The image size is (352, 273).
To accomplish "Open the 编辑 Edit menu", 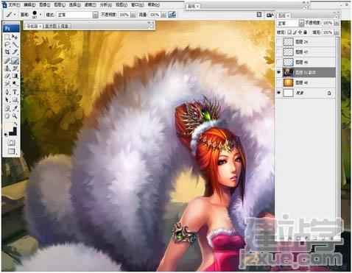I will coord(30,4).
